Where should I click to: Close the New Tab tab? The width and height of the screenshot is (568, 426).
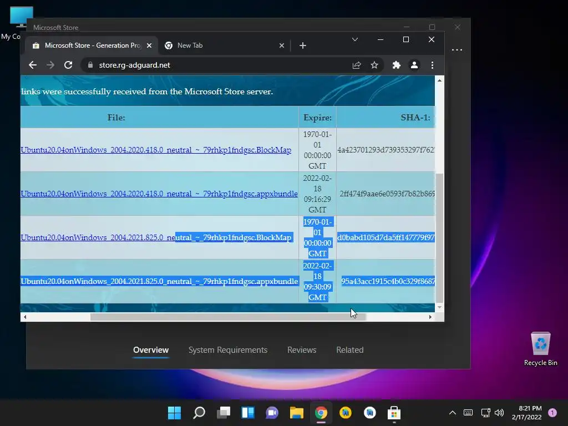pyautogui.click(x=281, y=45)
